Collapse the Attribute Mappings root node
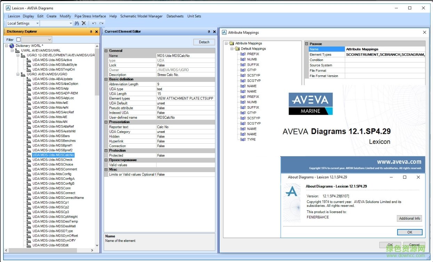 226,43
